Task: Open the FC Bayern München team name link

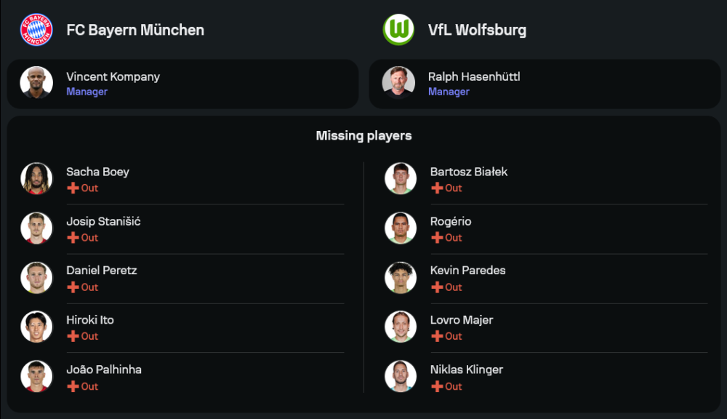Action: click(135, 30)
